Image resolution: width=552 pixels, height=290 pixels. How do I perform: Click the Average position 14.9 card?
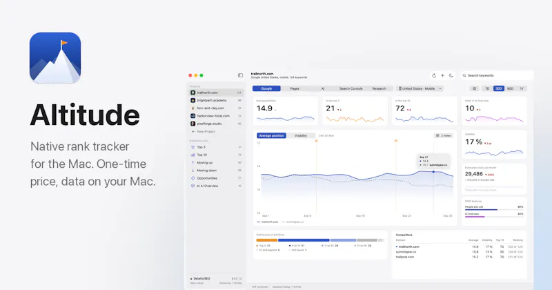click(286, 110)
